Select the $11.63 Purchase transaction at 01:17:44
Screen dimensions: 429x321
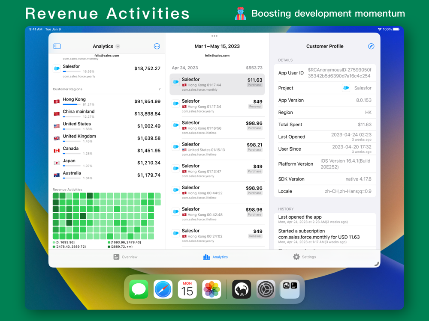point(217,84)
